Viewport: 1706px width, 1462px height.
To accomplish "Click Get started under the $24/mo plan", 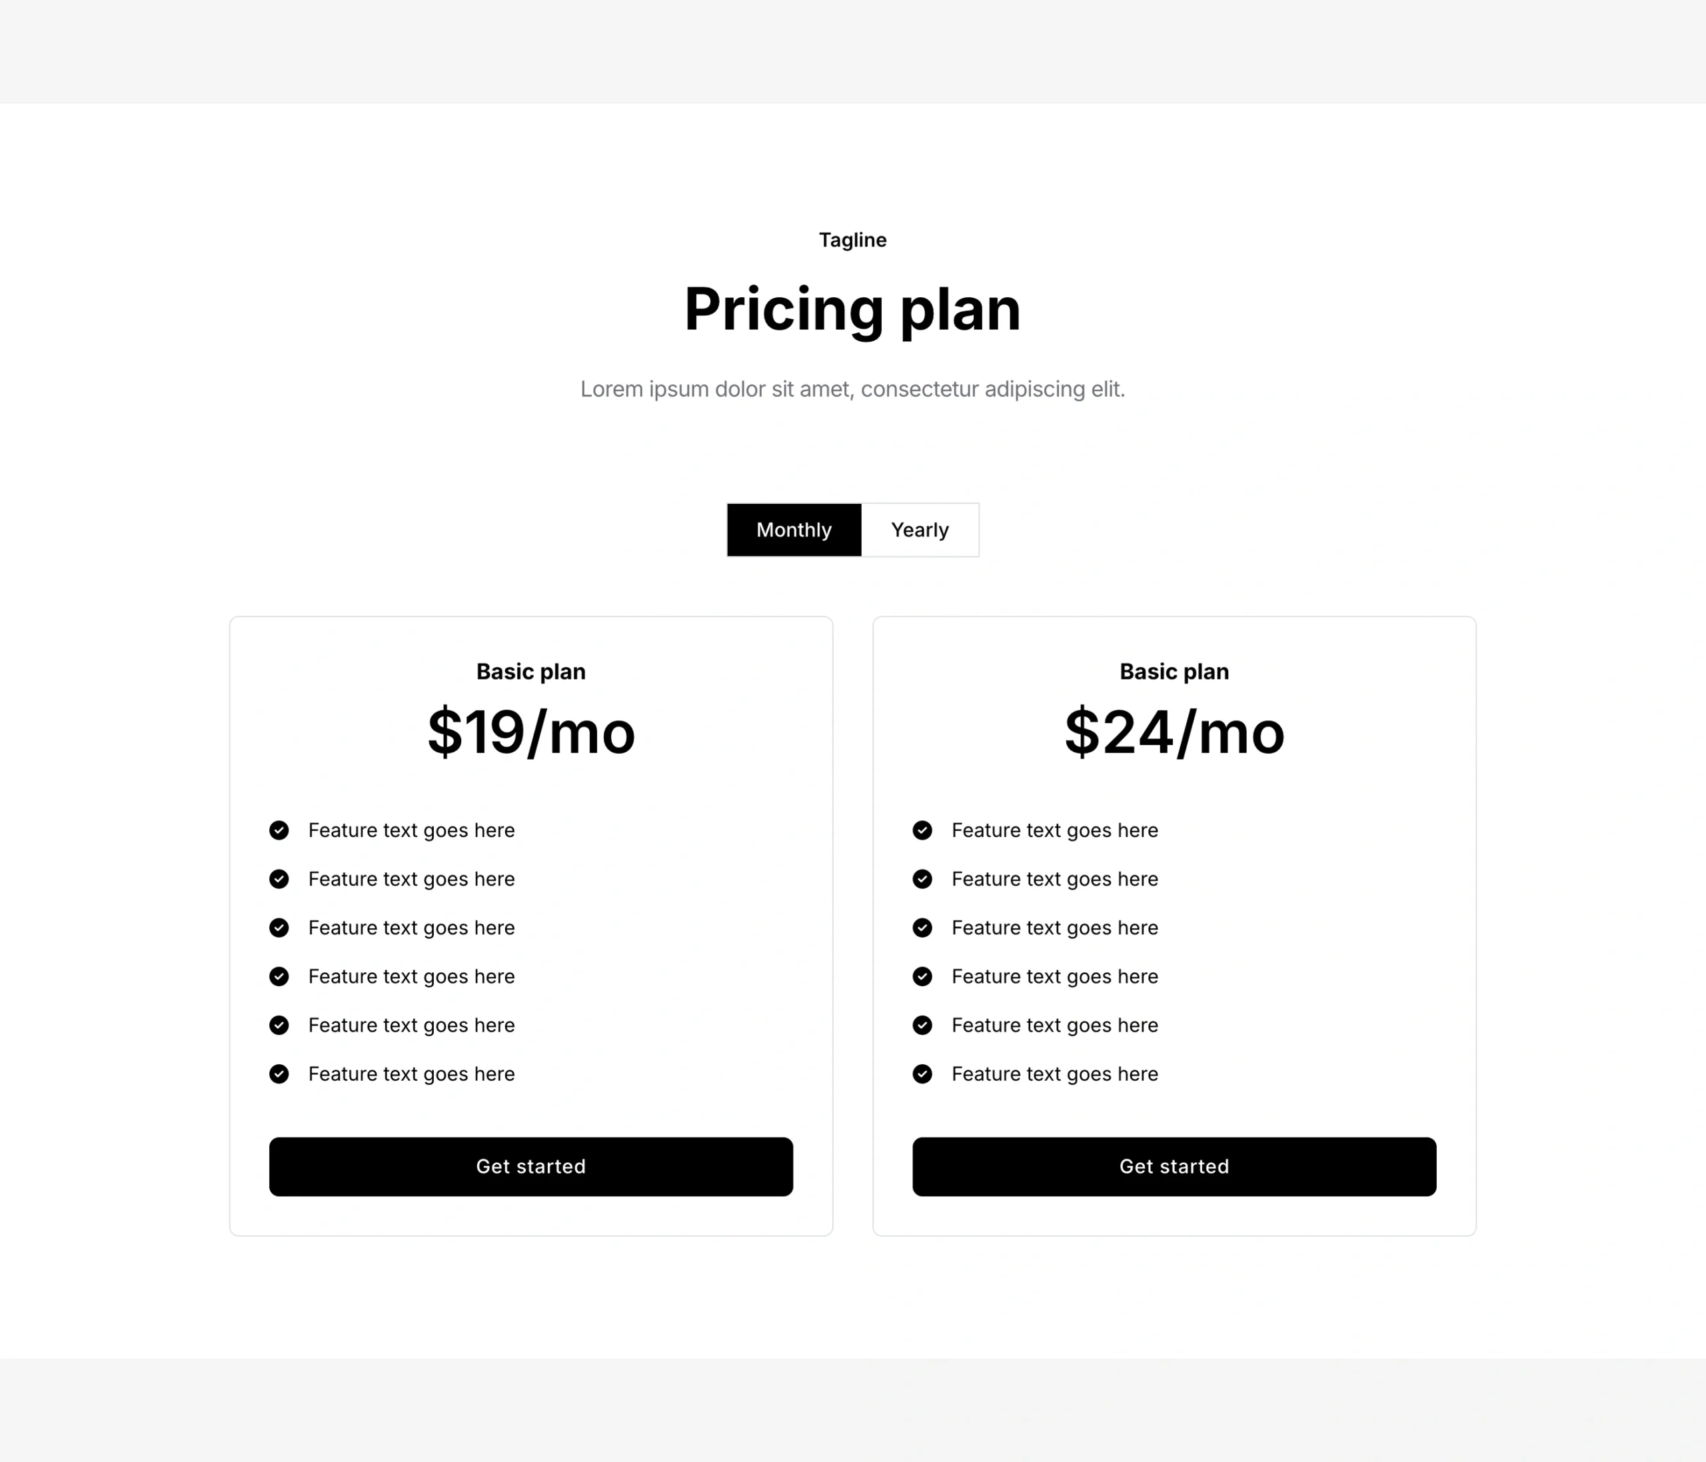I will 1174,1167.
